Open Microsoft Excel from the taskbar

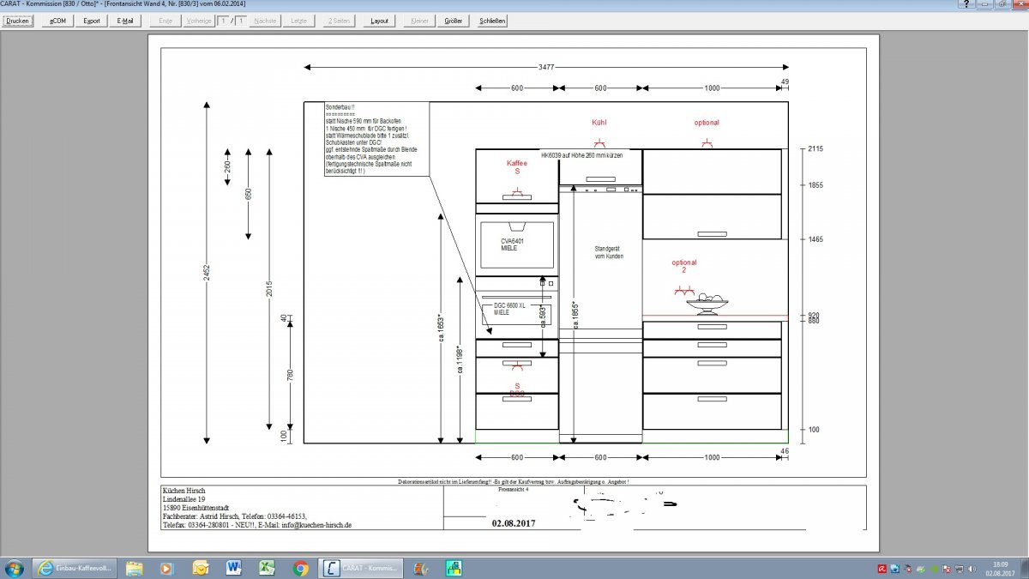(267, 568)
